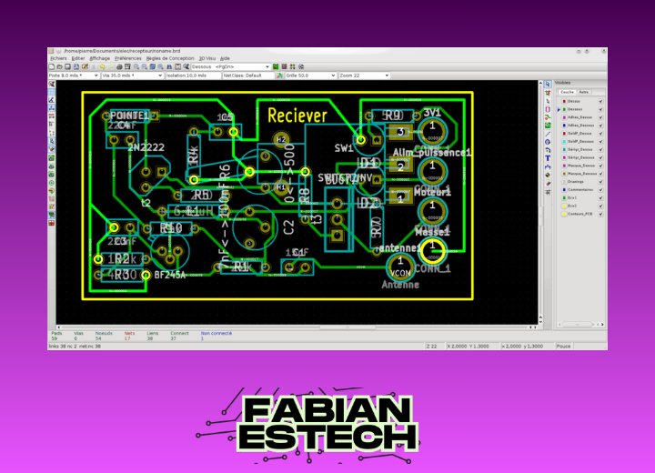Open the Aide menu
Viewport: 655px width, 473px height.
coord(225,58)
